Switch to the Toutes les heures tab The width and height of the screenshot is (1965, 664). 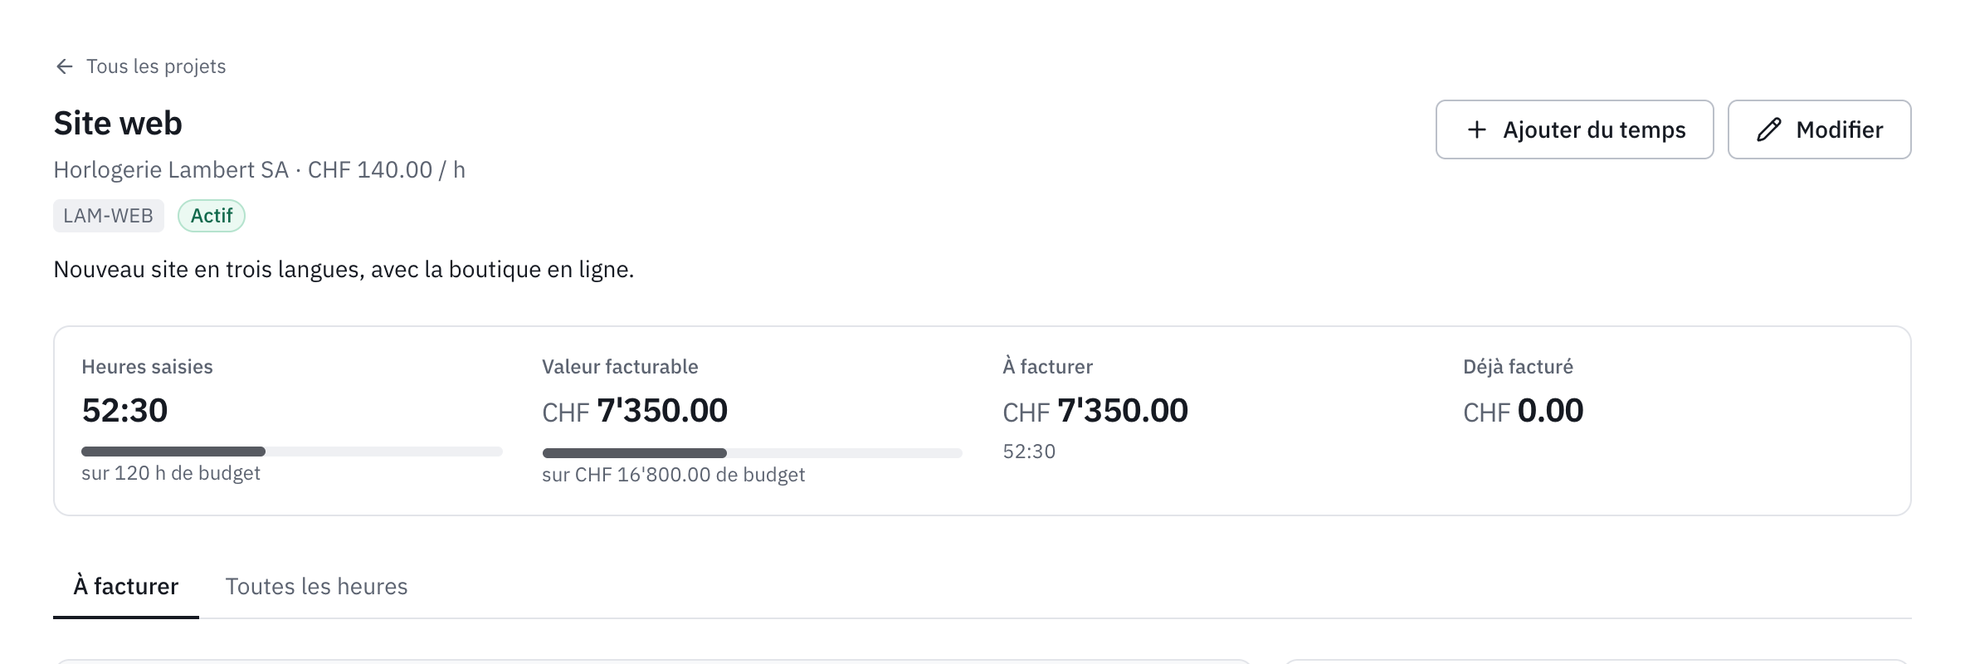coord(316,587)
